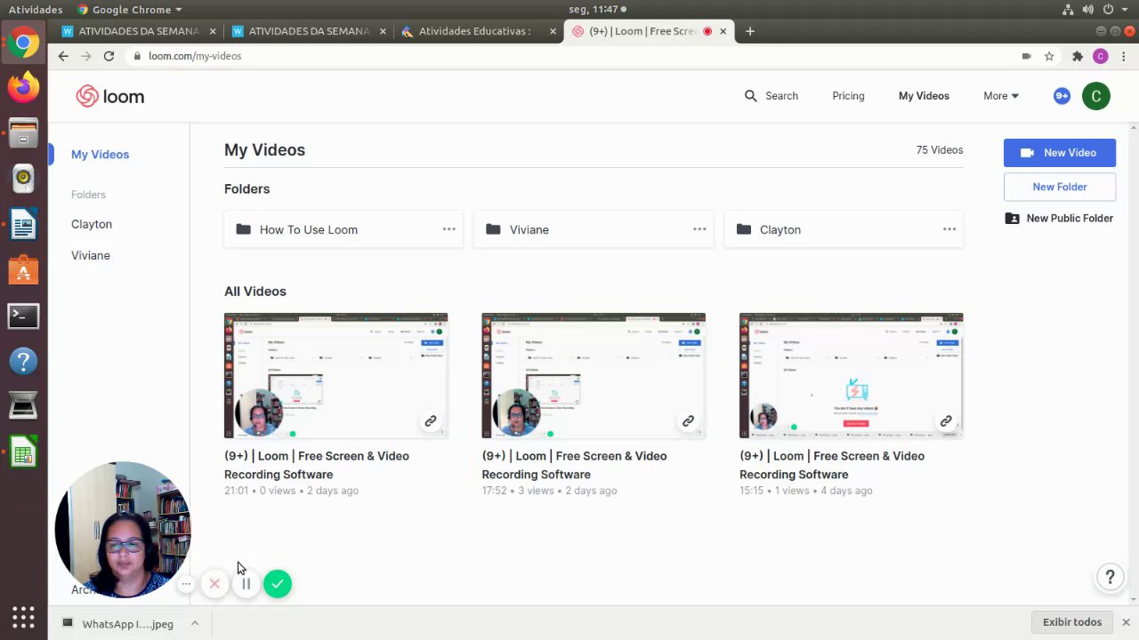The image size is (1139, 640).
Task: Open options menu for Clayton folder card
Action: click(x=949, y=229)
